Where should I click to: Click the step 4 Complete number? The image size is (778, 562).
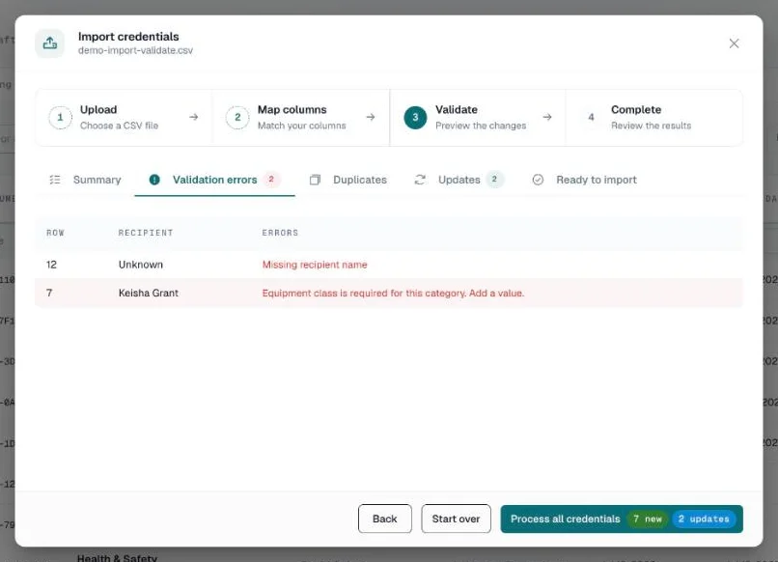[591, 117]
